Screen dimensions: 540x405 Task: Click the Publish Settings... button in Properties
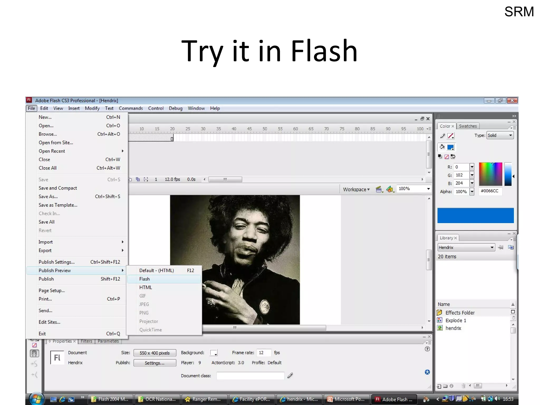pyautogui.click(x=155, y=363)
